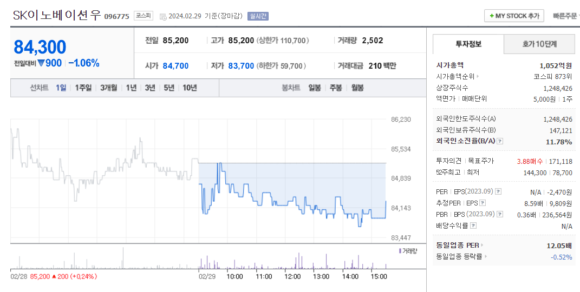Click the 02/28 85,200 previous-day label
Viewport: 580px width, 292px height.
tap(54, 276)
